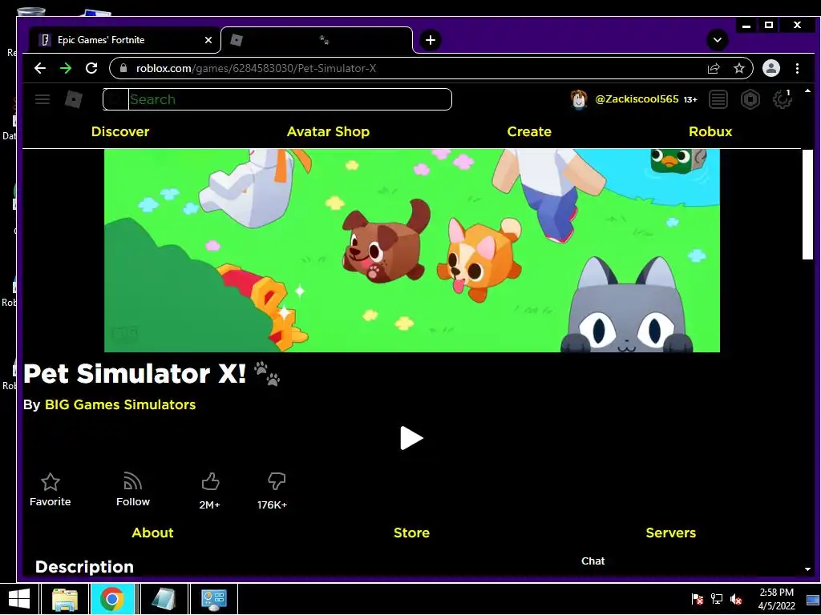Share this page via share icon

[x=714, y=69]
